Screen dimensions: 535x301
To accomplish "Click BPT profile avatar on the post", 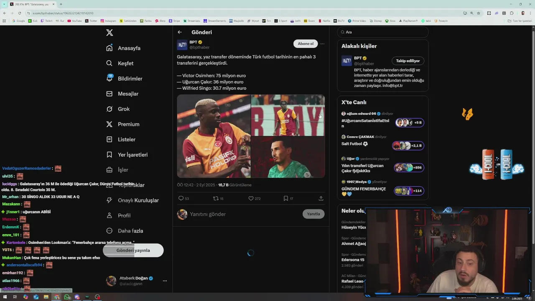I will coord(182,45).
